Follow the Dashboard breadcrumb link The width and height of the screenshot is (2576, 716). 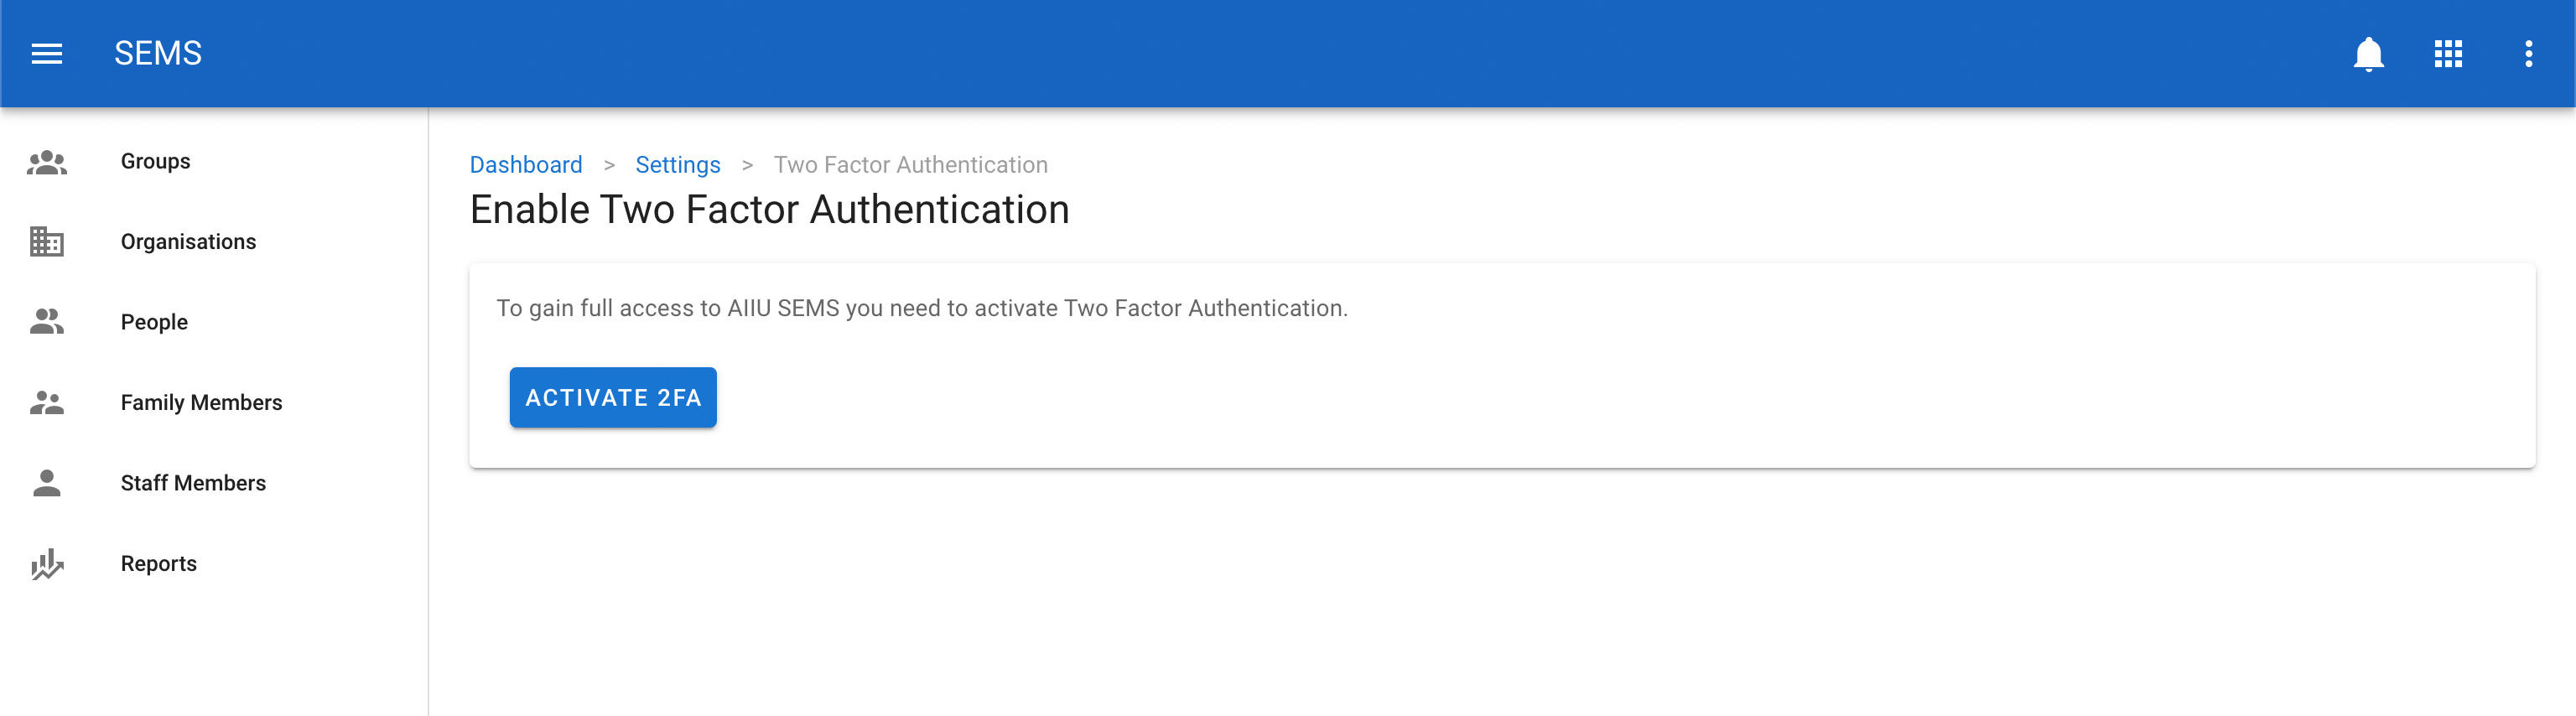coord(526,165)
